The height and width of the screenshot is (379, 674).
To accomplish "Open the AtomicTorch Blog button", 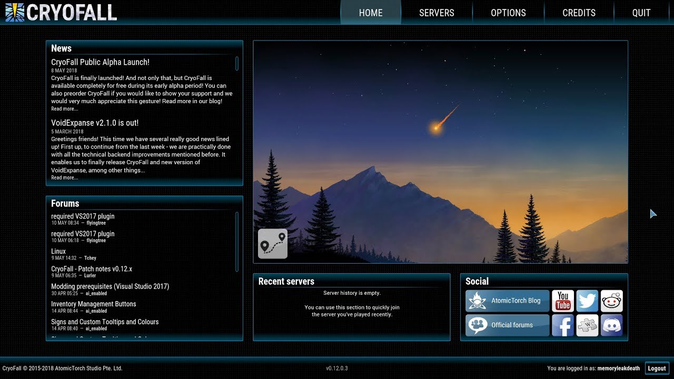I will point(508,301).
